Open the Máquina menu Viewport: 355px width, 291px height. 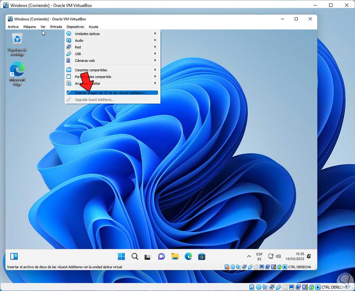pyautogui.click(x=29, y=27)
